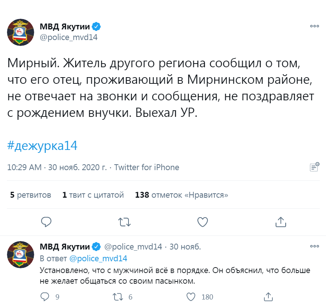Click the МВД Якутии display name in main tweet
The image size is (326, 305).
pos(65,27)
